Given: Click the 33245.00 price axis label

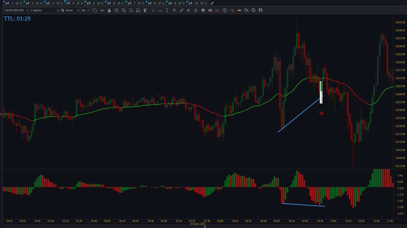Looking at the screenshot, I should (400, 23).
